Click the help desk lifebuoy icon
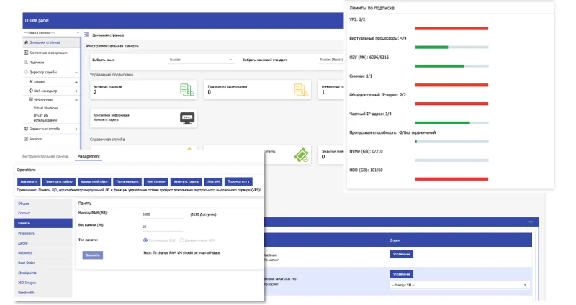 pos(26,129)
